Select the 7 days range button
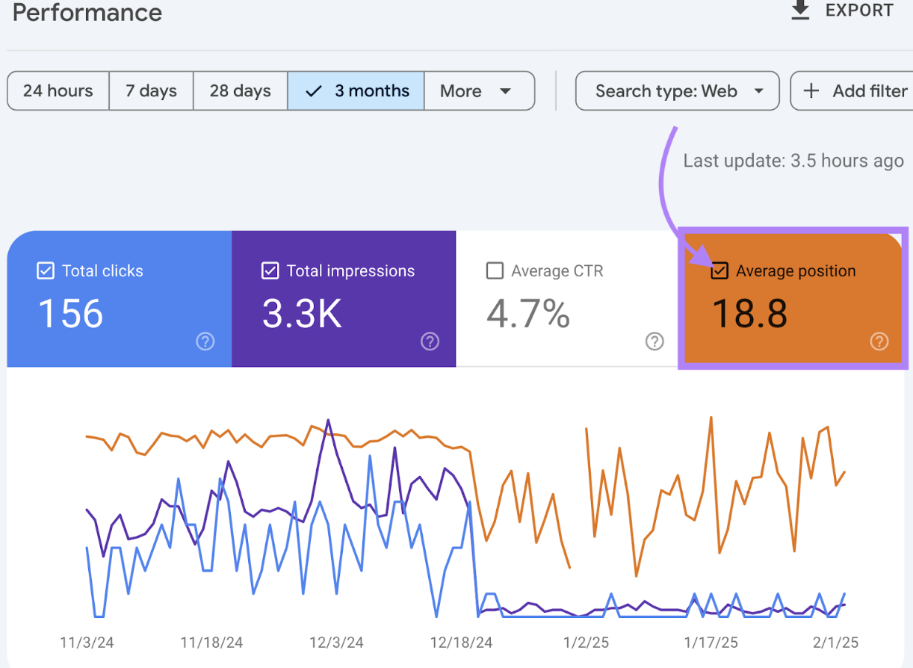 tap(151, 90)
